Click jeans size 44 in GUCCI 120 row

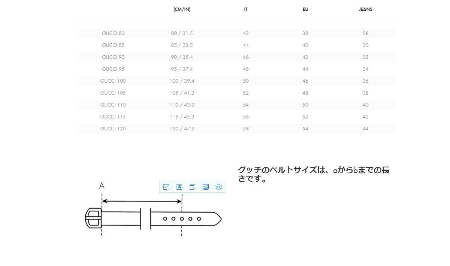click(x=365, y=129)
